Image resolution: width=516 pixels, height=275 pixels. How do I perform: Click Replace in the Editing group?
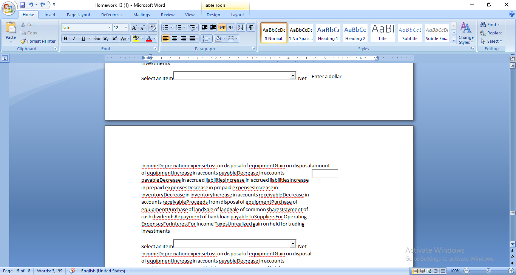point(491,33)
